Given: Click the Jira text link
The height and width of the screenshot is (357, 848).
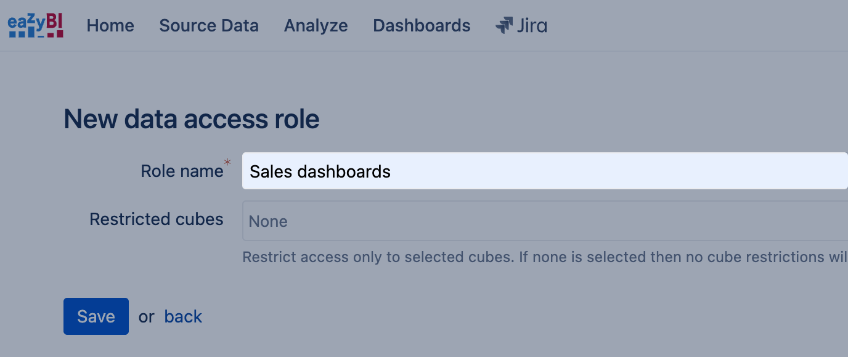Looking at the screenshot, I should coord(532,25).
